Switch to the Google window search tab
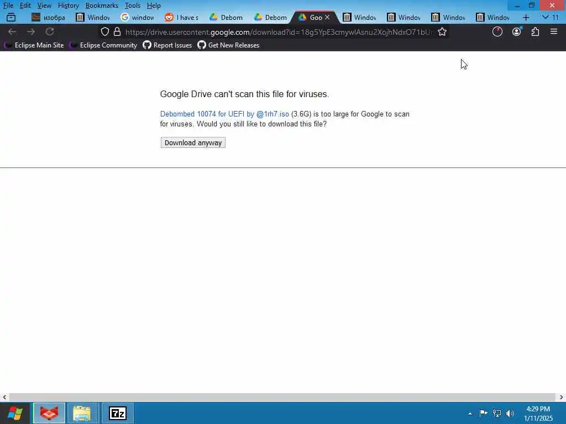The height and width of the screenshot is (424, 566). (x=137, y=17)
